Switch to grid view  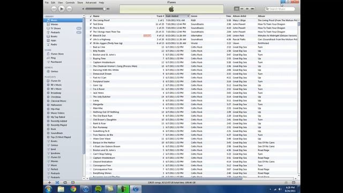click(x=247, y=9)
